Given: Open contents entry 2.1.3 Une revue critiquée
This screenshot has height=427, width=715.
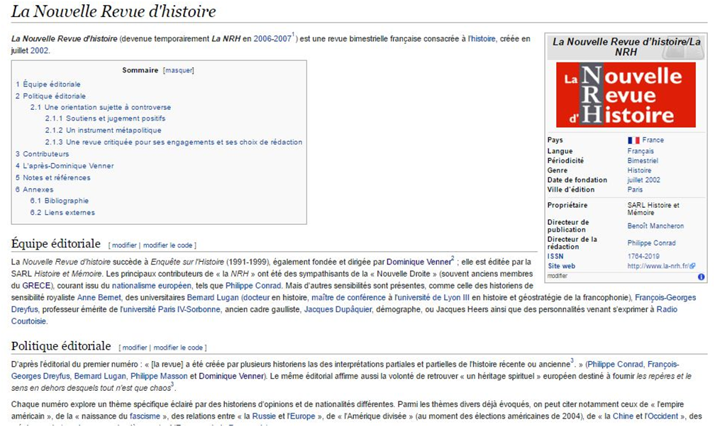Looking at the screenshot, I should point(173,143).
